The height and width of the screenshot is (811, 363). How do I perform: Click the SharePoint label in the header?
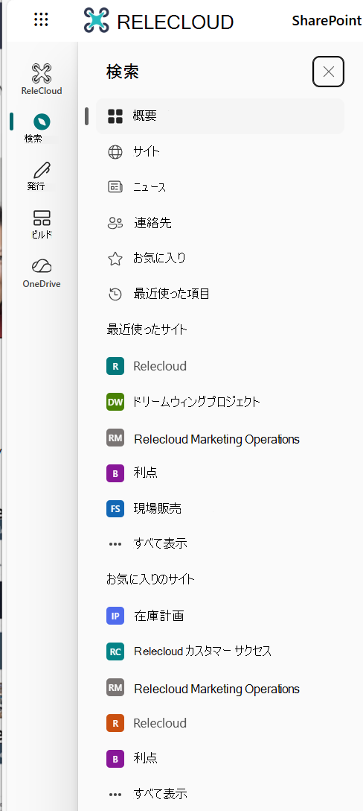tap(327, 21)
